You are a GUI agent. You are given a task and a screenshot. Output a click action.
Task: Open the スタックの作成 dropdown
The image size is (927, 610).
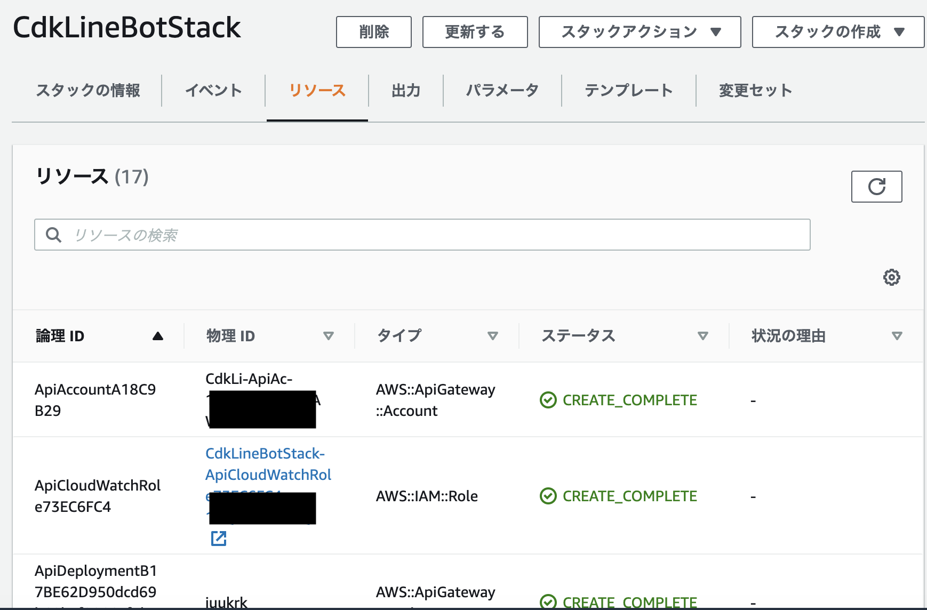[837, 32]
